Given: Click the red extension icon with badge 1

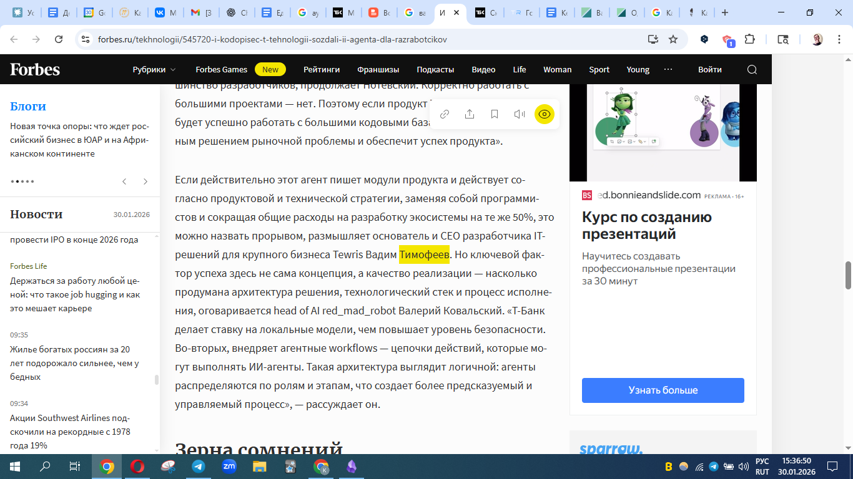Looking at the screenshot, I should click(x=728, y=40).
